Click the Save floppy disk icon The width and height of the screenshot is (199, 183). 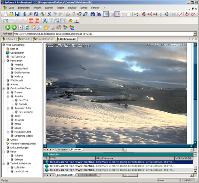(x=17, y=14)
